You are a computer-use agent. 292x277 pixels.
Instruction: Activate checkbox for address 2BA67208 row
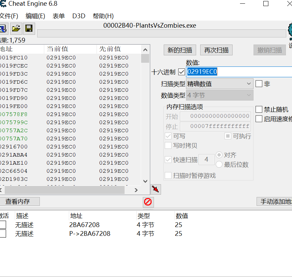[x=3, y=225]
